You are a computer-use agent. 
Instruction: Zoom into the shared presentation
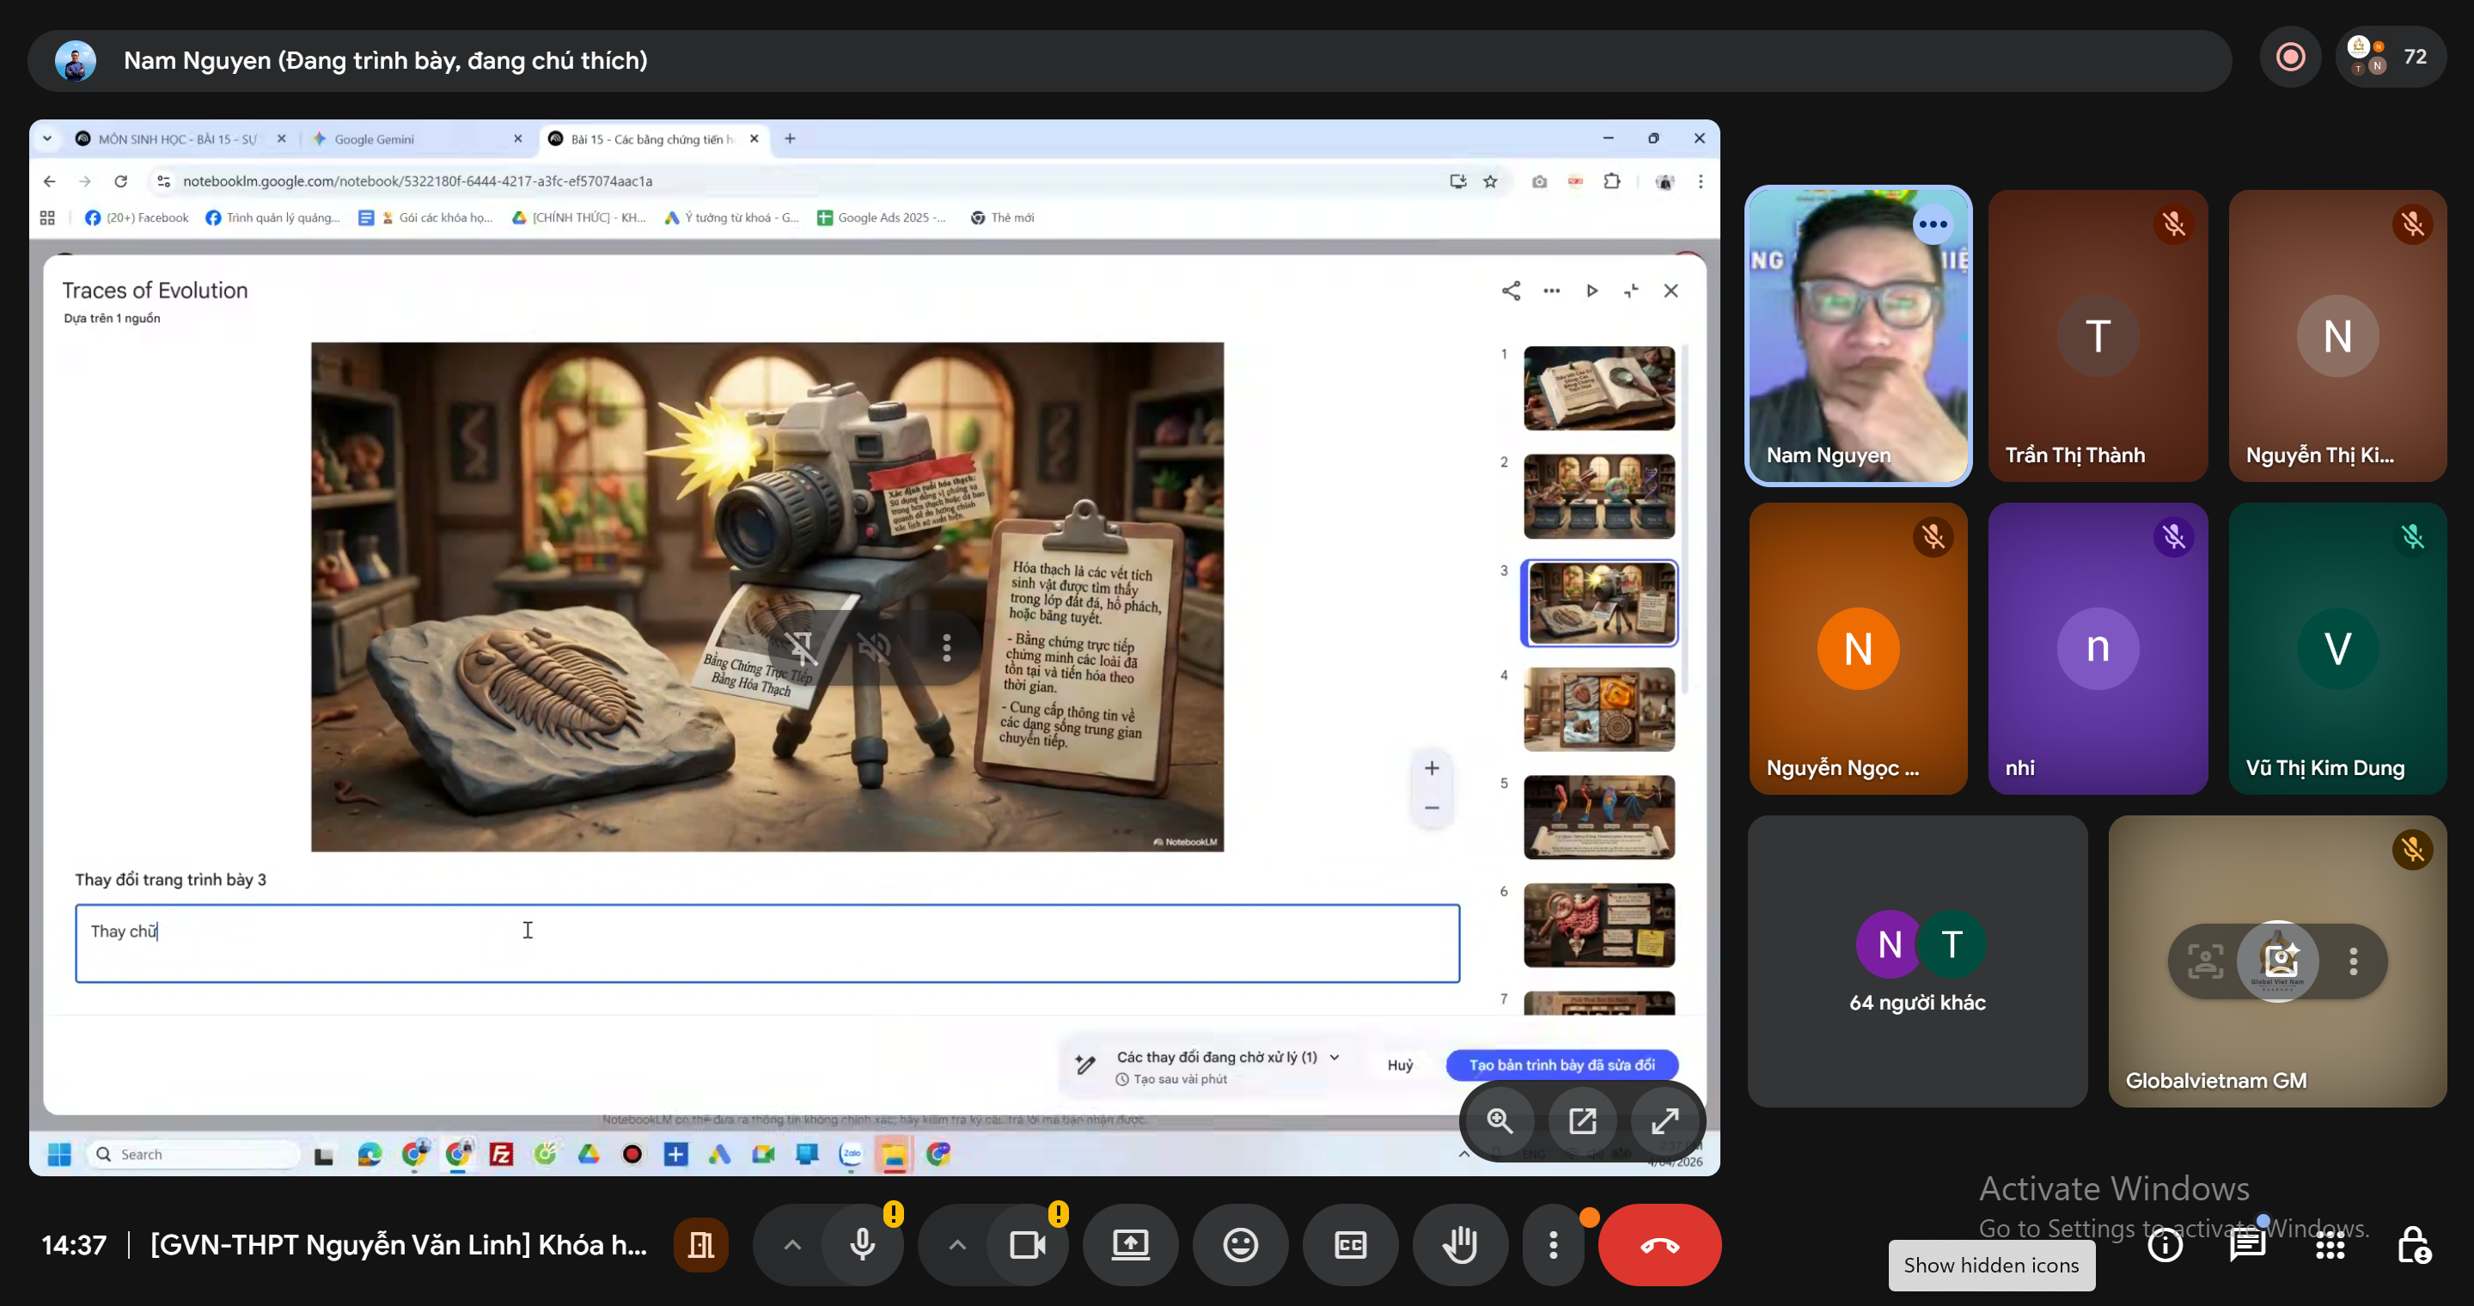[x=1500, y=1120]
